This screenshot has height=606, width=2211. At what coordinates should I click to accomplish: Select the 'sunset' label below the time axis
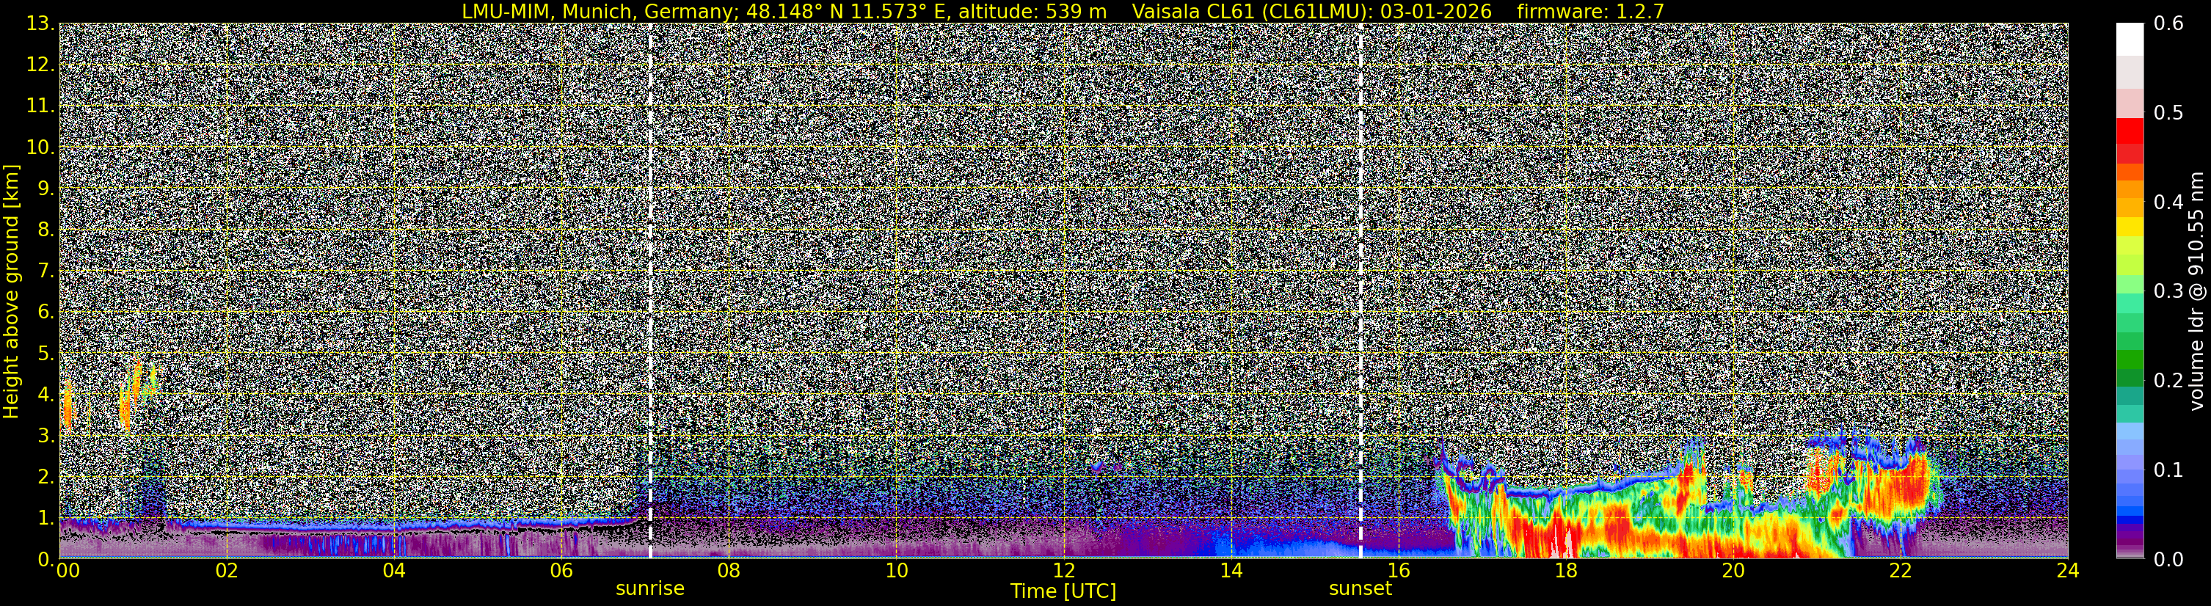click(x=1361, y=589)
